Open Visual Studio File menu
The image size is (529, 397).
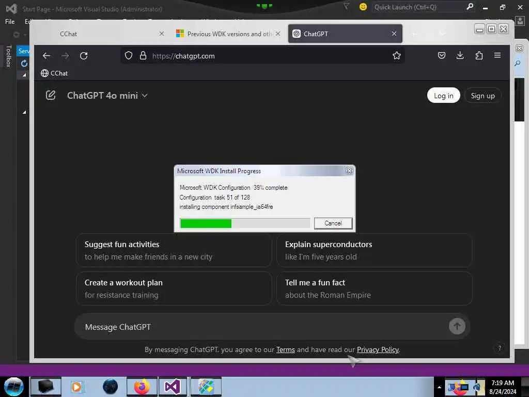coord(10,22)
